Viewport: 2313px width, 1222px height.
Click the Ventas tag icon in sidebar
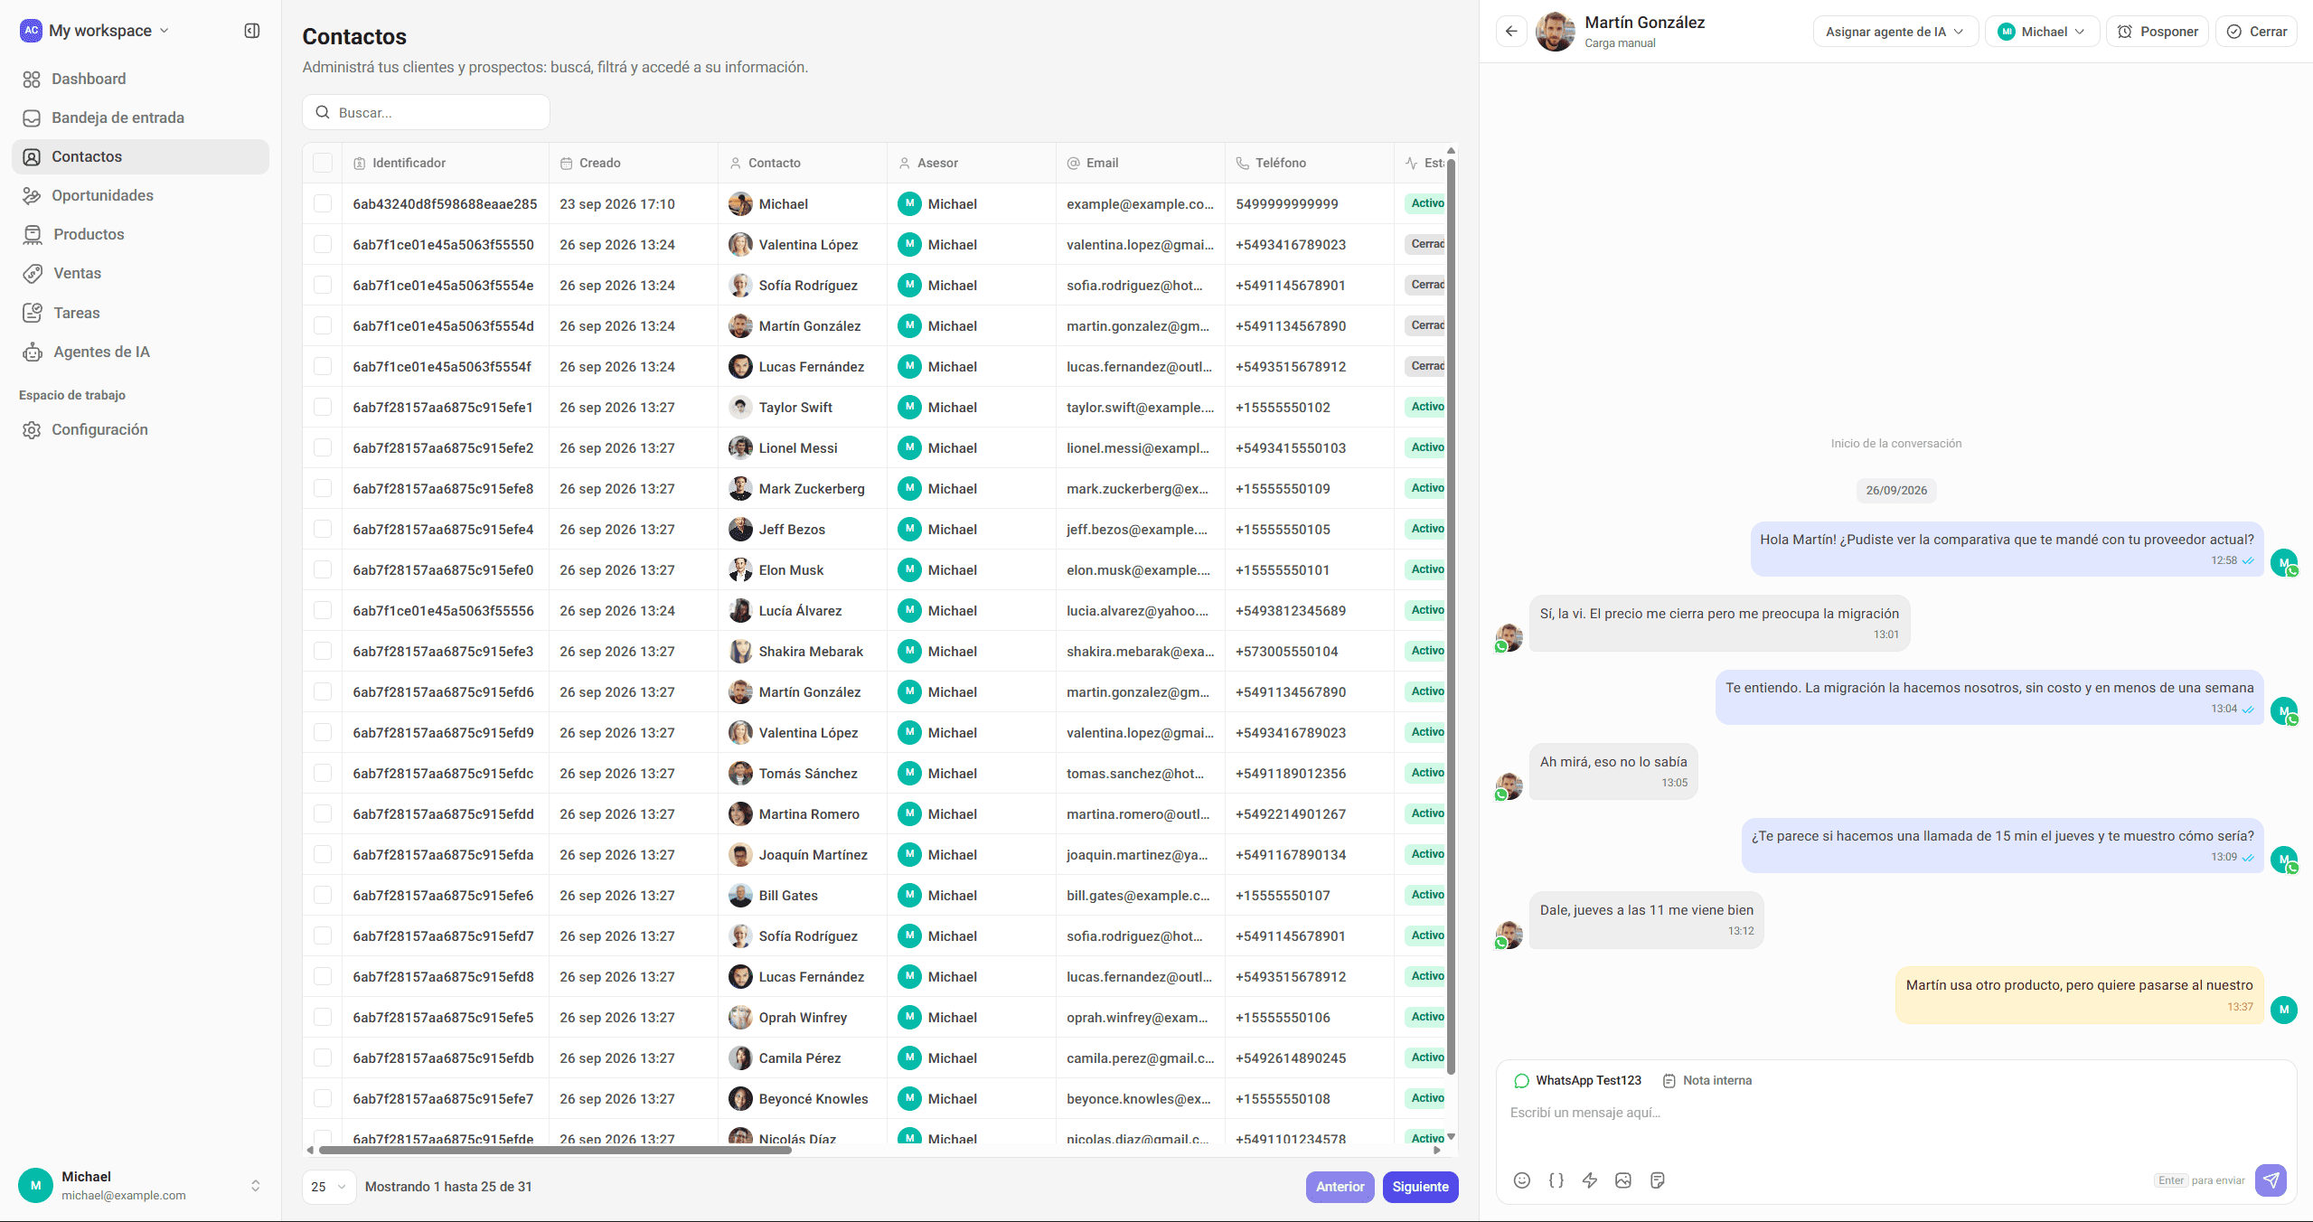coord(33,274)
